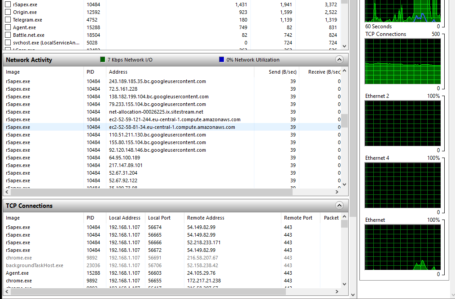Viewport: 455px width, 299px height.
Task: Collapse the TCP Connections section
Action: click(339, 206)
